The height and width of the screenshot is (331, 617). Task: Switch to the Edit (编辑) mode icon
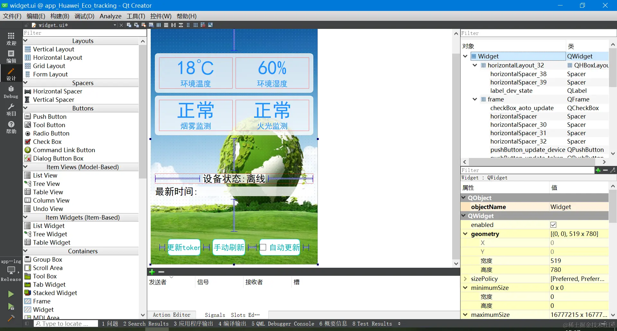pos(11,57)
